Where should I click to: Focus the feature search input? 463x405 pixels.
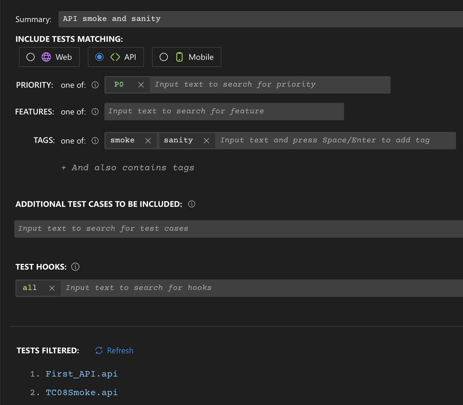224,112
